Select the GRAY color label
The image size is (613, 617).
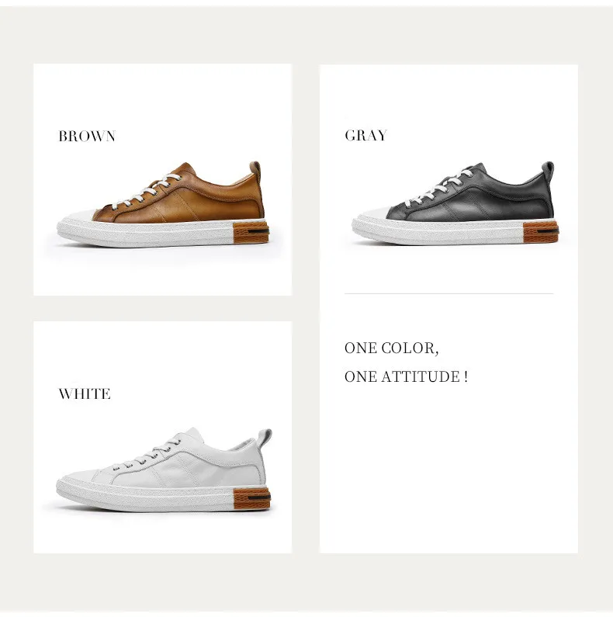pyautogui.click(x=366, y=135)
